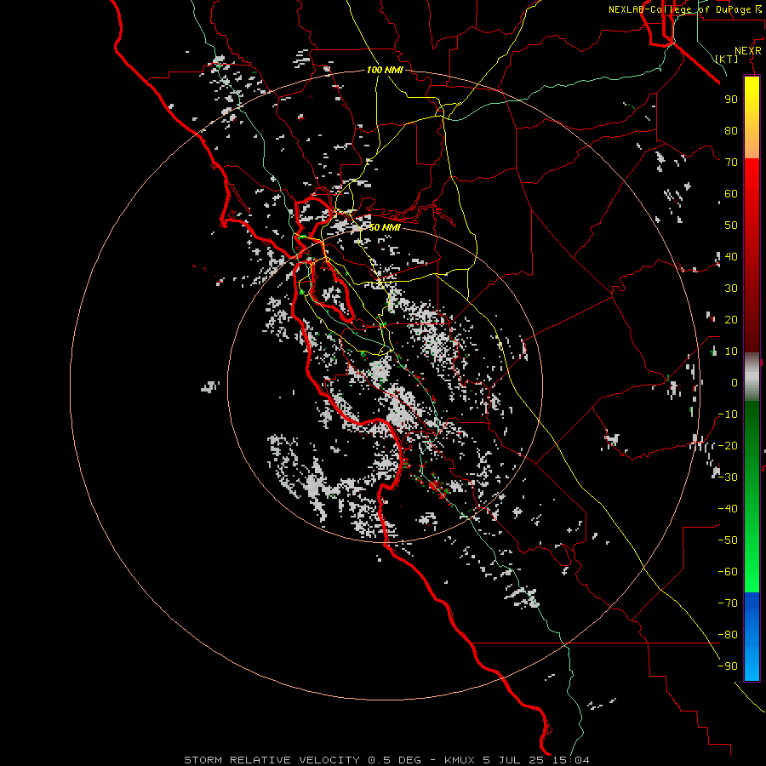This screenshot has width=766, height=766.
Task: Click the 5 JUL 25 date in the caption
Action: [513, 760]
